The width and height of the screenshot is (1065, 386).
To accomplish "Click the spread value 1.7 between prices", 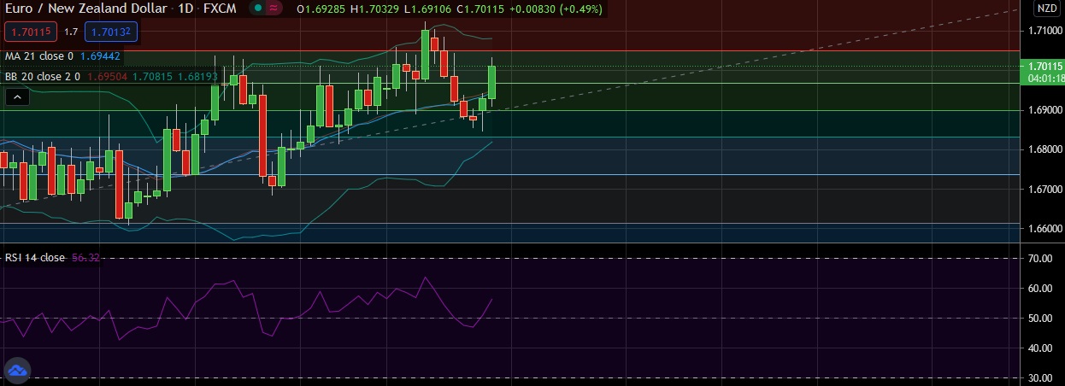I will click(71, 32).
